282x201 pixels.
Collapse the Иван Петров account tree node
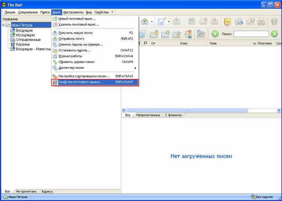click(x=3, y=25)
